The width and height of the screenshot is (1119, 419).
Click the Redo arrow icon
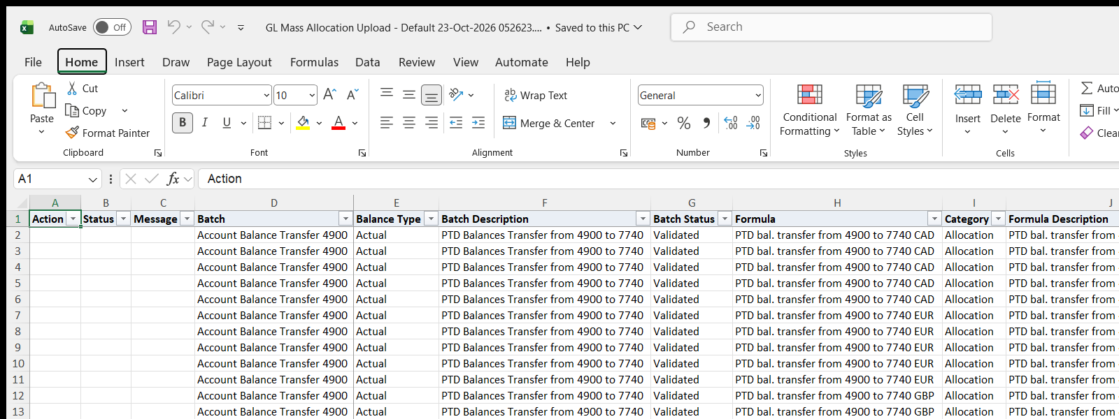click(x=208, y=27)
